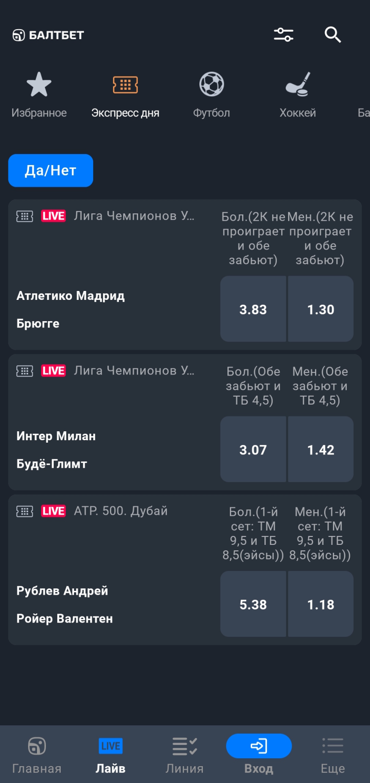Tap the search magnifier icon
Image resolution: width=370 pixels, height=783 pixels.
(x=333, y=35)
